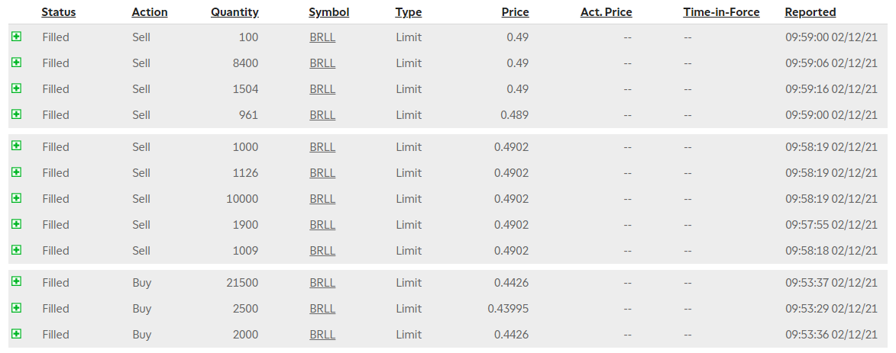
Task: Click the Time-in-Force column header
Action: (x=720, y=12)
